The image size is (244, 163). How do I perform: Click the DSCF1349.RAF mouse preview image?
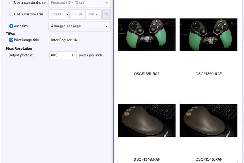coord(146,120)
